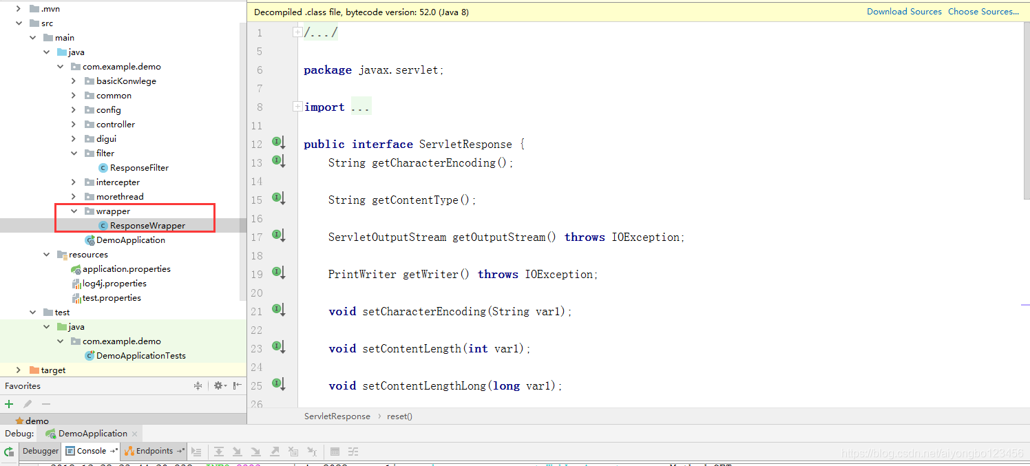
Task: Expand the folded import statements
Action: [x=297, y=106]
